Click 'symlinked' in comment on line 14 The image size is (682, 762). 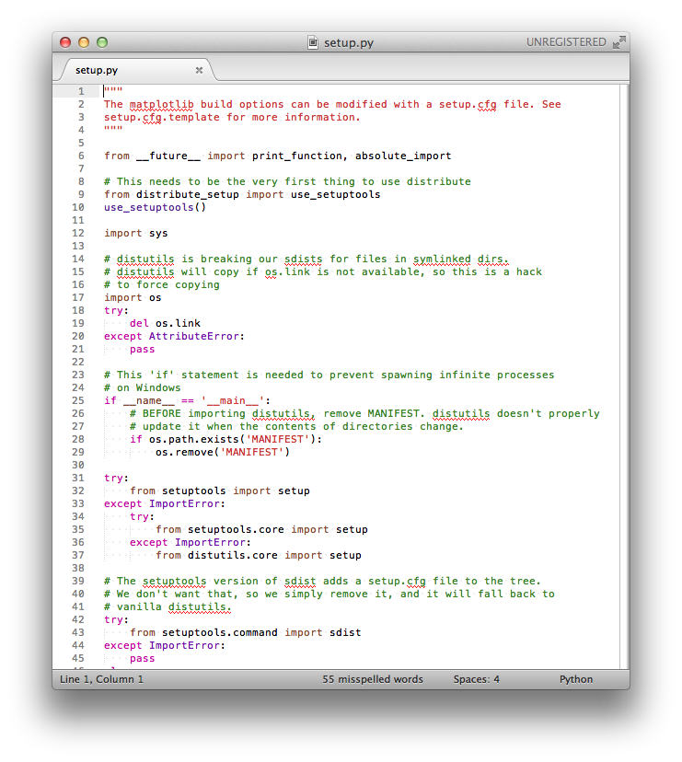tap(442, 259)
